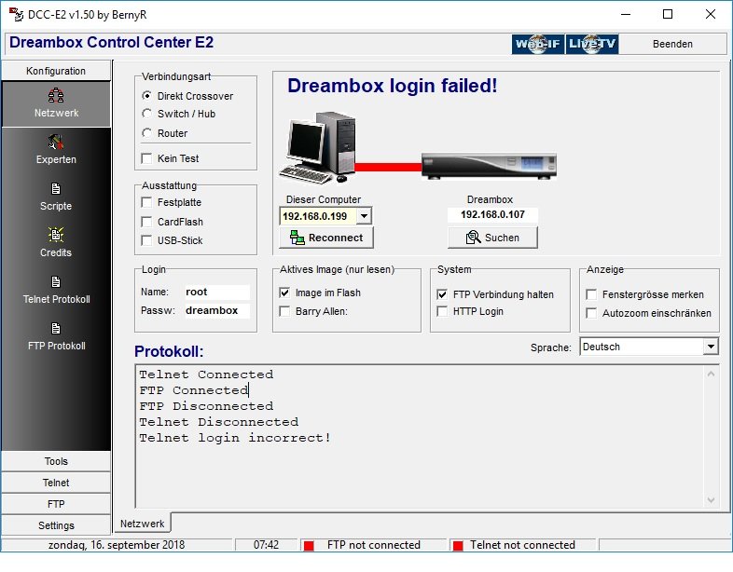Launch the LiveTV icon
Screen dimensions: 733x572
tap(592, 44)
